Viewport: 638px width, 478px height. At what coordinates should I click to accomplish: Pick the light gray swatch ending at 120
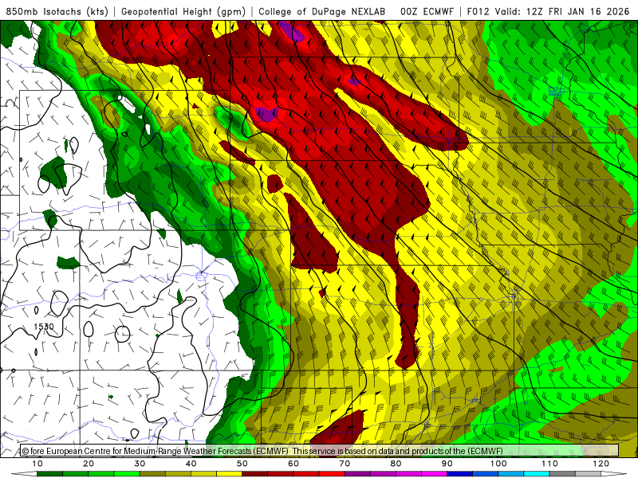(x=588, y=474)
